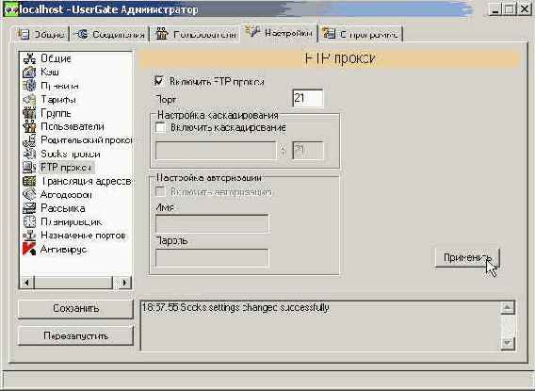The width and height of the screenshot is (535, 391).
Task: Click the Автодозвон phone icon
Action: coord(29,194)
